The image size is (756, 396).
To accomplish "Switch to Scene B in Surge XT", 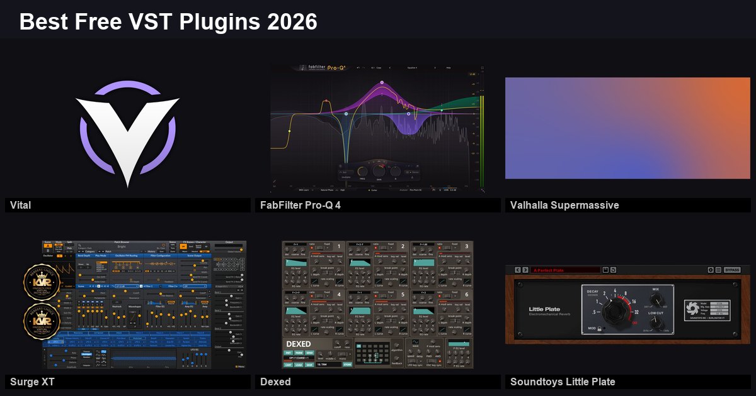I will tap(48, 251).
